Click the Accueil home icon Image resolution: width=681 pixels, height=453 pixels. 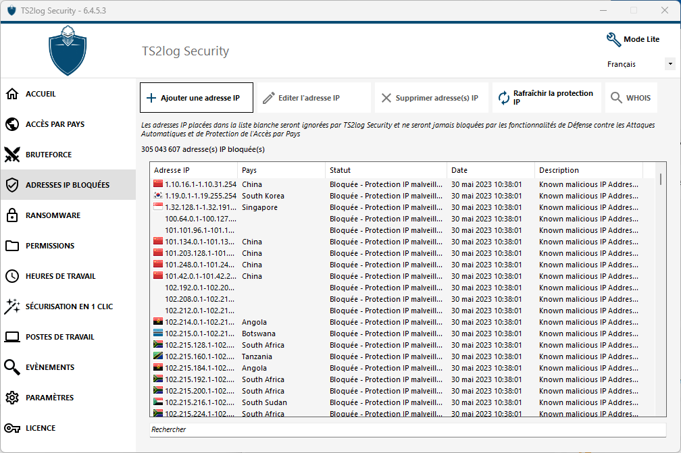[12, 94]
